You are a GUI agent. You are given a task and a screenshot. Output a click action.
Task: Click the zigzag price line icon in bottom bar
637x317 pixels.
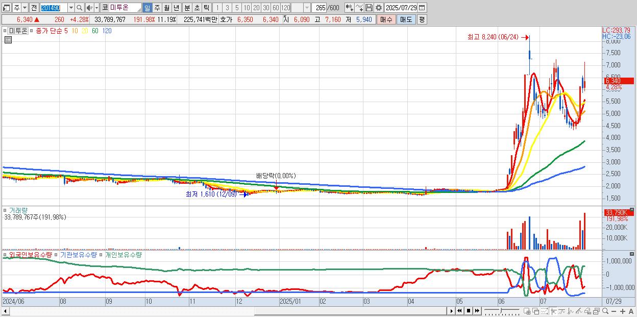(571, 311)
